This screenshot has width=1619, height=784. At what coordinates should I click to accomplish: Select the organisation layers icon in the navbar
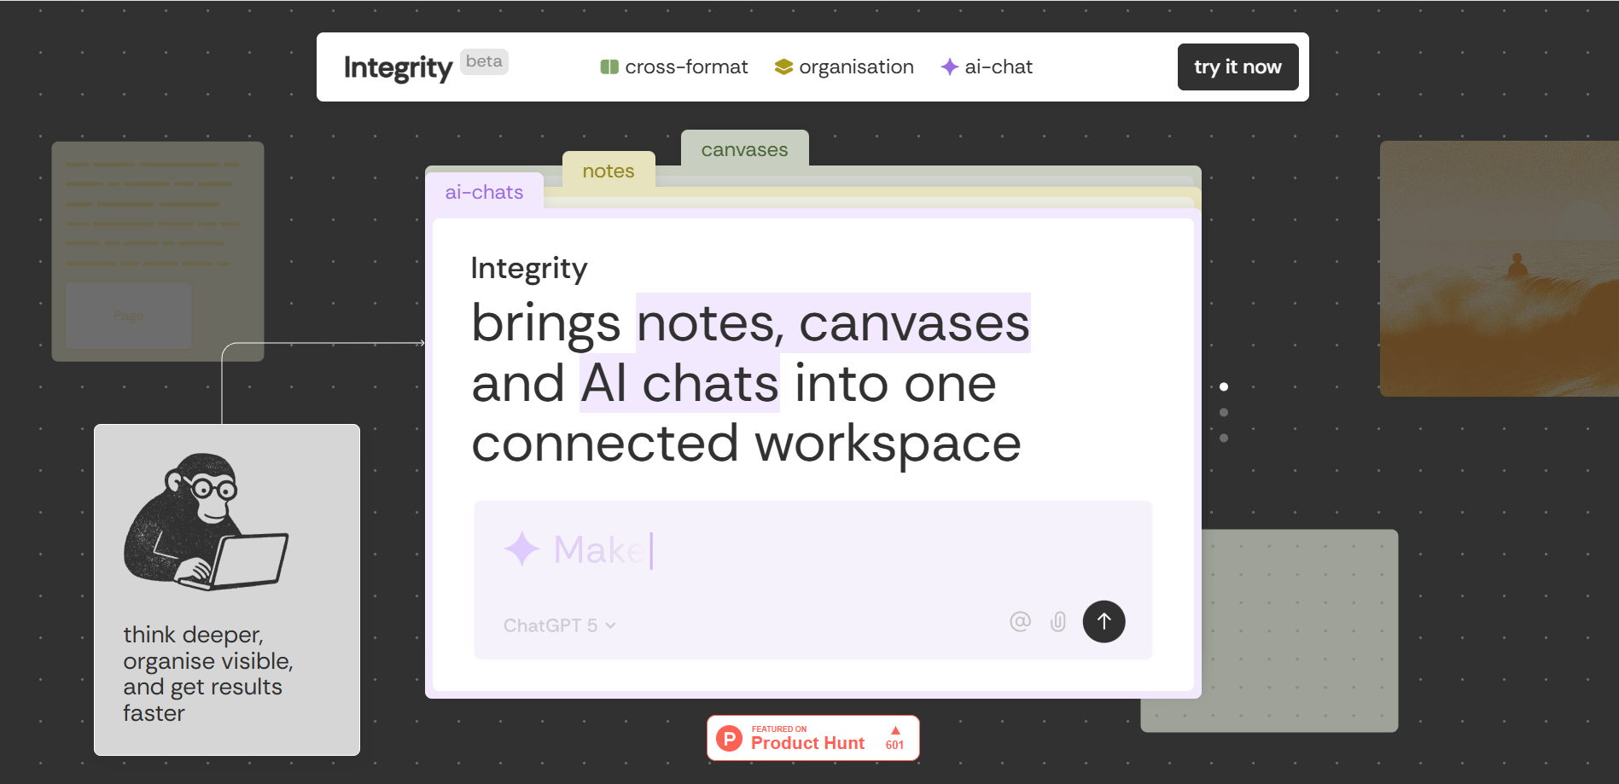click(783, 66)
